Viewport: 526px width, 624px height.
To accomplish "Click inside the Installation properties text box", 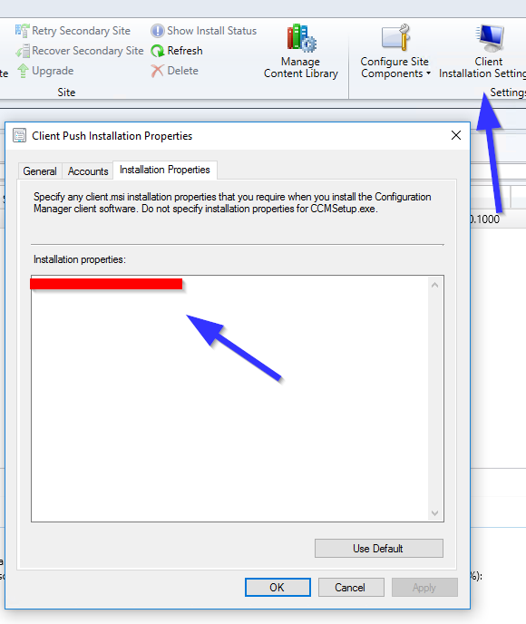I will (x=230, y=399).
